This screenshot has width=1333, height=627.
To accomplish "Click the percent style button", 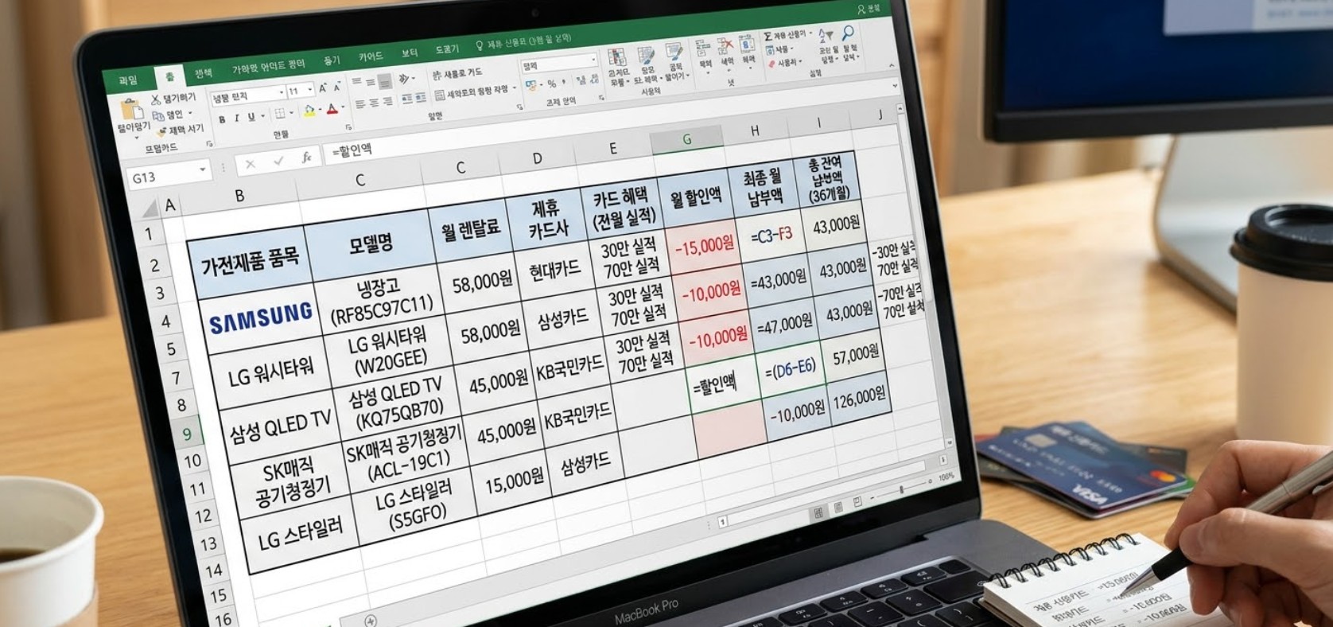I will tap(552, 84).
